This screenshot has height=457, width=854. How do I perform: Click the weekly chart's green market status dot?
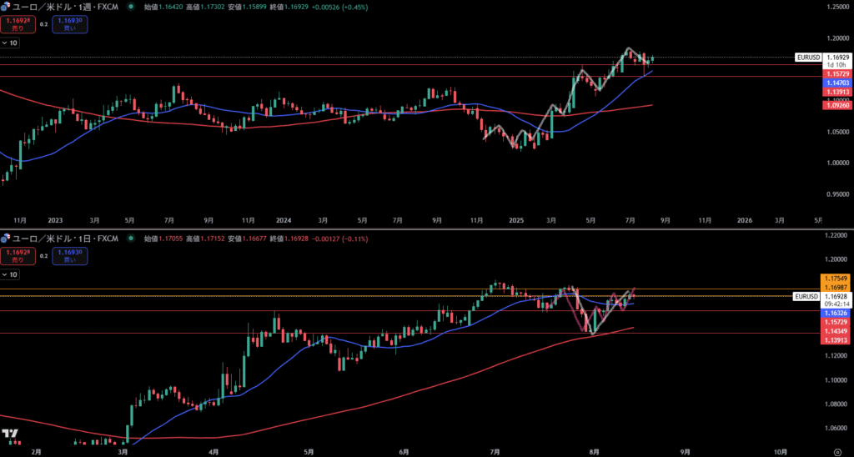tap(131, 8)
